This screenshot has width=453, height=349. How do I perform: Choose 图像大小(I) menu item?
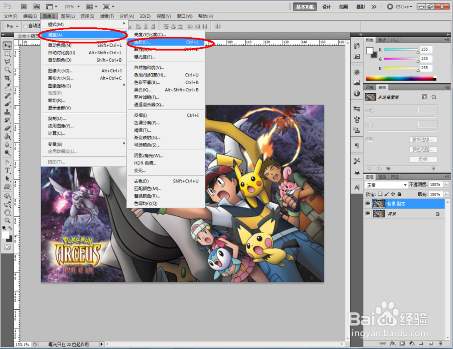pyautogui.click(x=84, y=71)
